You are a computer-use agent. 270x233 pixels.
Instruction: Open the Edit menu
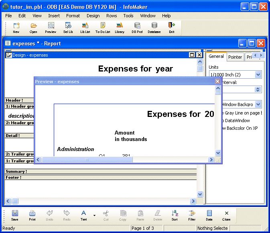[22, 16]
